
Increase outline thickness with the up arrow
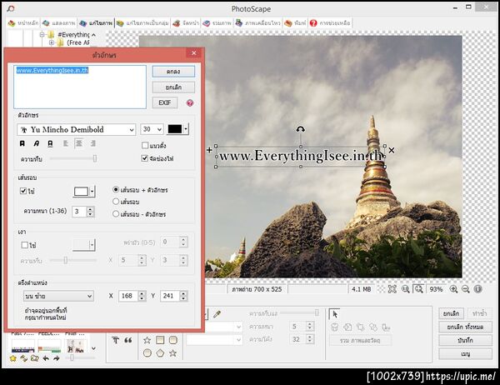click(91, 209)
